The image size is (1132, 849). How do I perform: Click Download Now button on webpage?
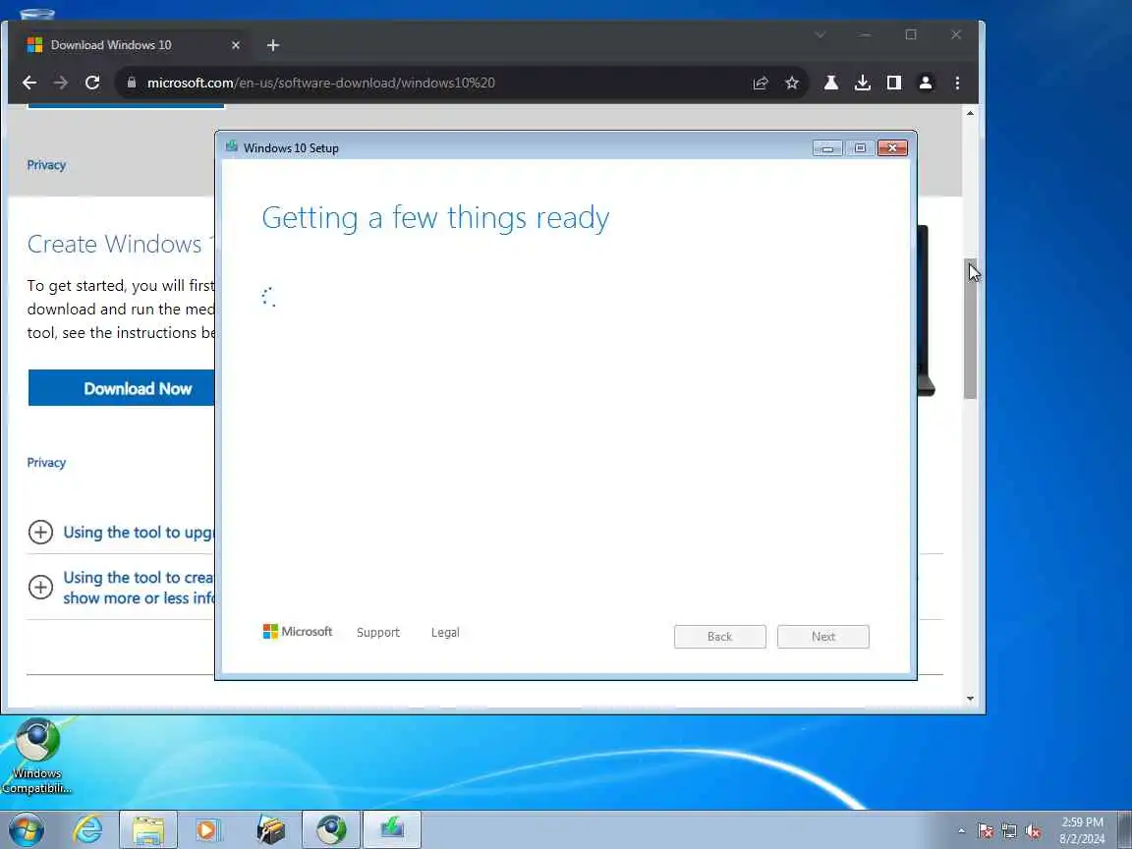pyautogui.click(x=121, y=388)
